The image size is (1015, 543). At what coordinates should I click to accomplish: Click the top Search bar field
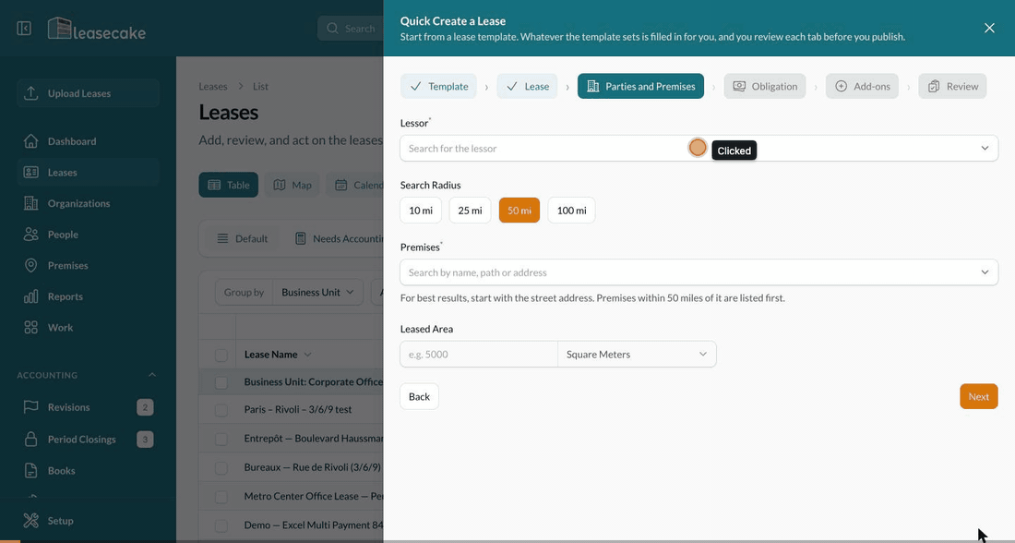click(x=351, y=29)
